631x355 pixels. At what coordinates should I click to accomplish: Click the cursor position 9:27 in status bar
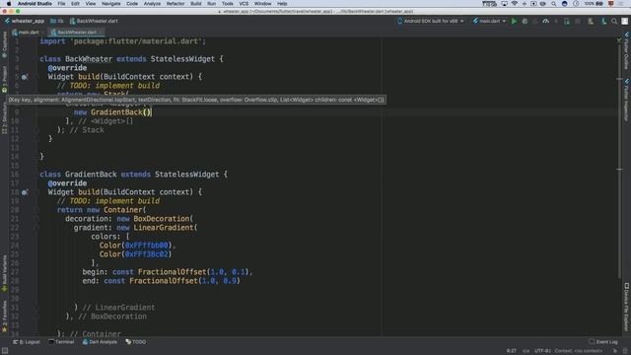coord(511,351)
